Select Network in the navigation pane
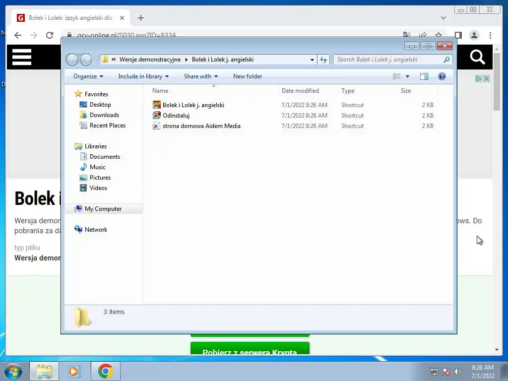The image size is (508, 381). coord(96,229)
